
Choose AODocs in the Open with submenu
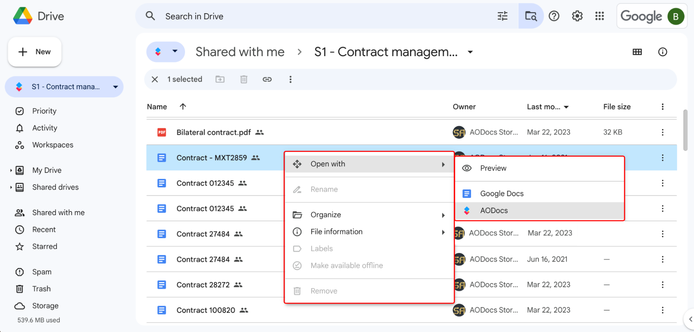540,210
